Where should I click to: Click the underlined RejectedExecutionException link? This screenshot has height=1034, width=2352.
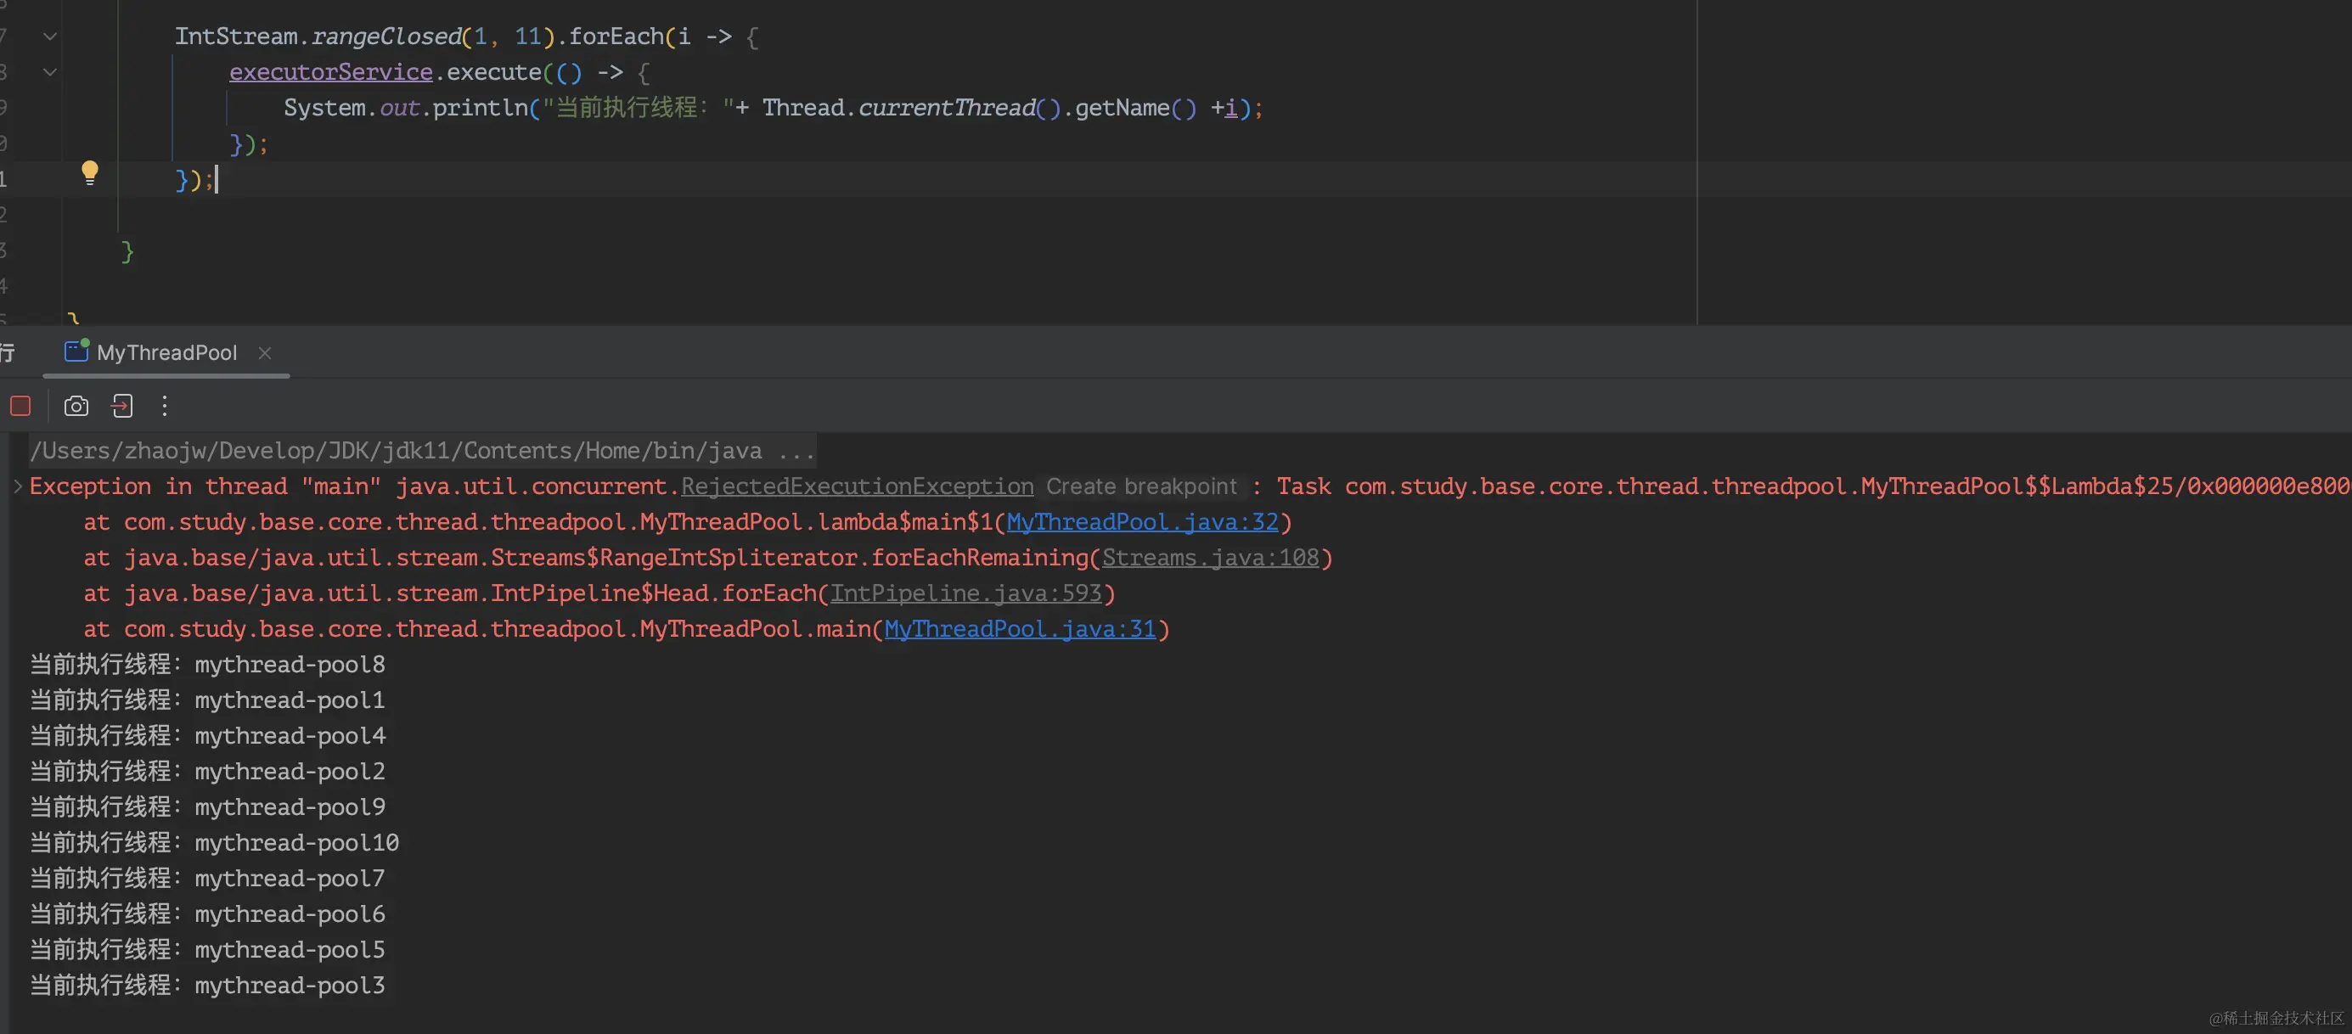click(x=856, y=486)
